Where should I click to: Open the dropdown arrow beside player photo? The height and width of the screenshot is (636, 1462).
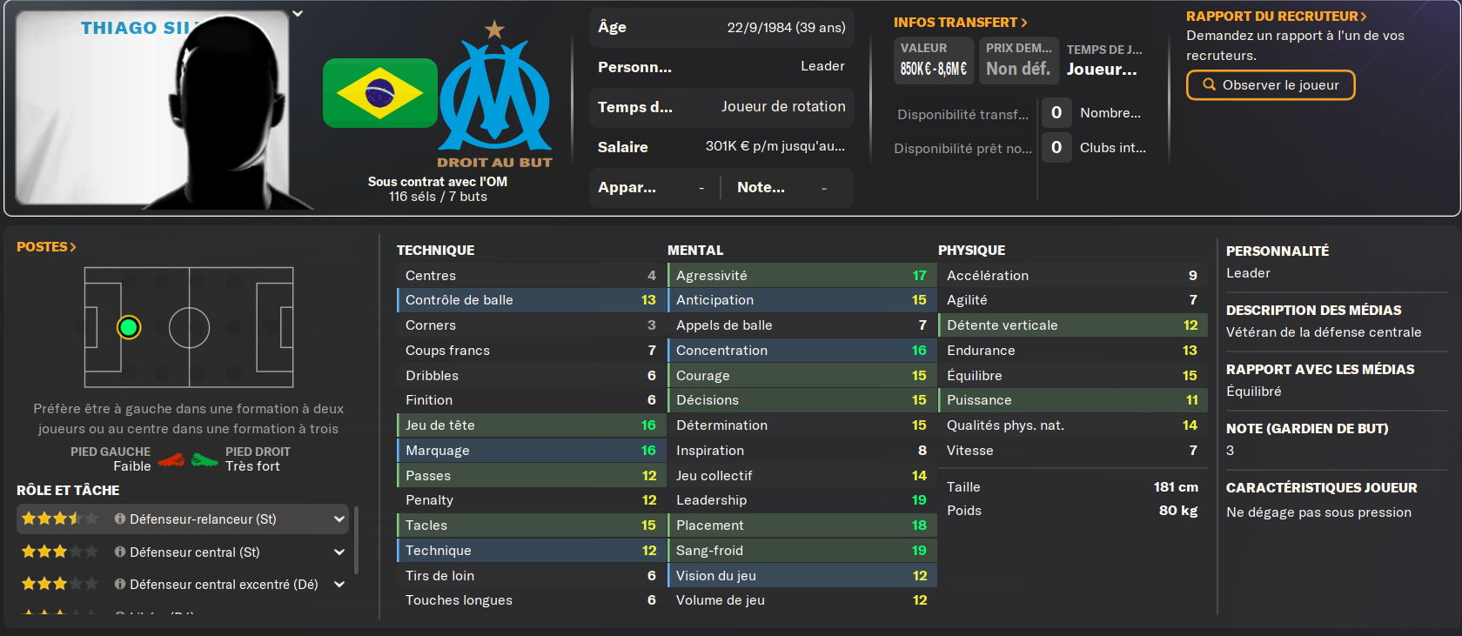click(x=298, y=14)
